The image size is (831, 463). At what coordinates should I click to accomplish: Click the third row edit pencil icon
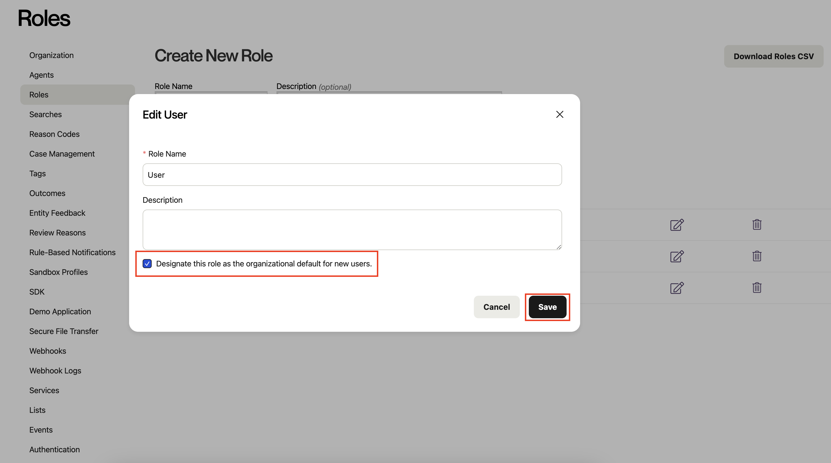coord(677,288)
